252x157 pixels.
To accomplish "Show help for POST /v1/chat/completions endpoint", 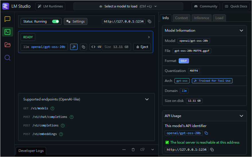I will (x=72, y=117).
